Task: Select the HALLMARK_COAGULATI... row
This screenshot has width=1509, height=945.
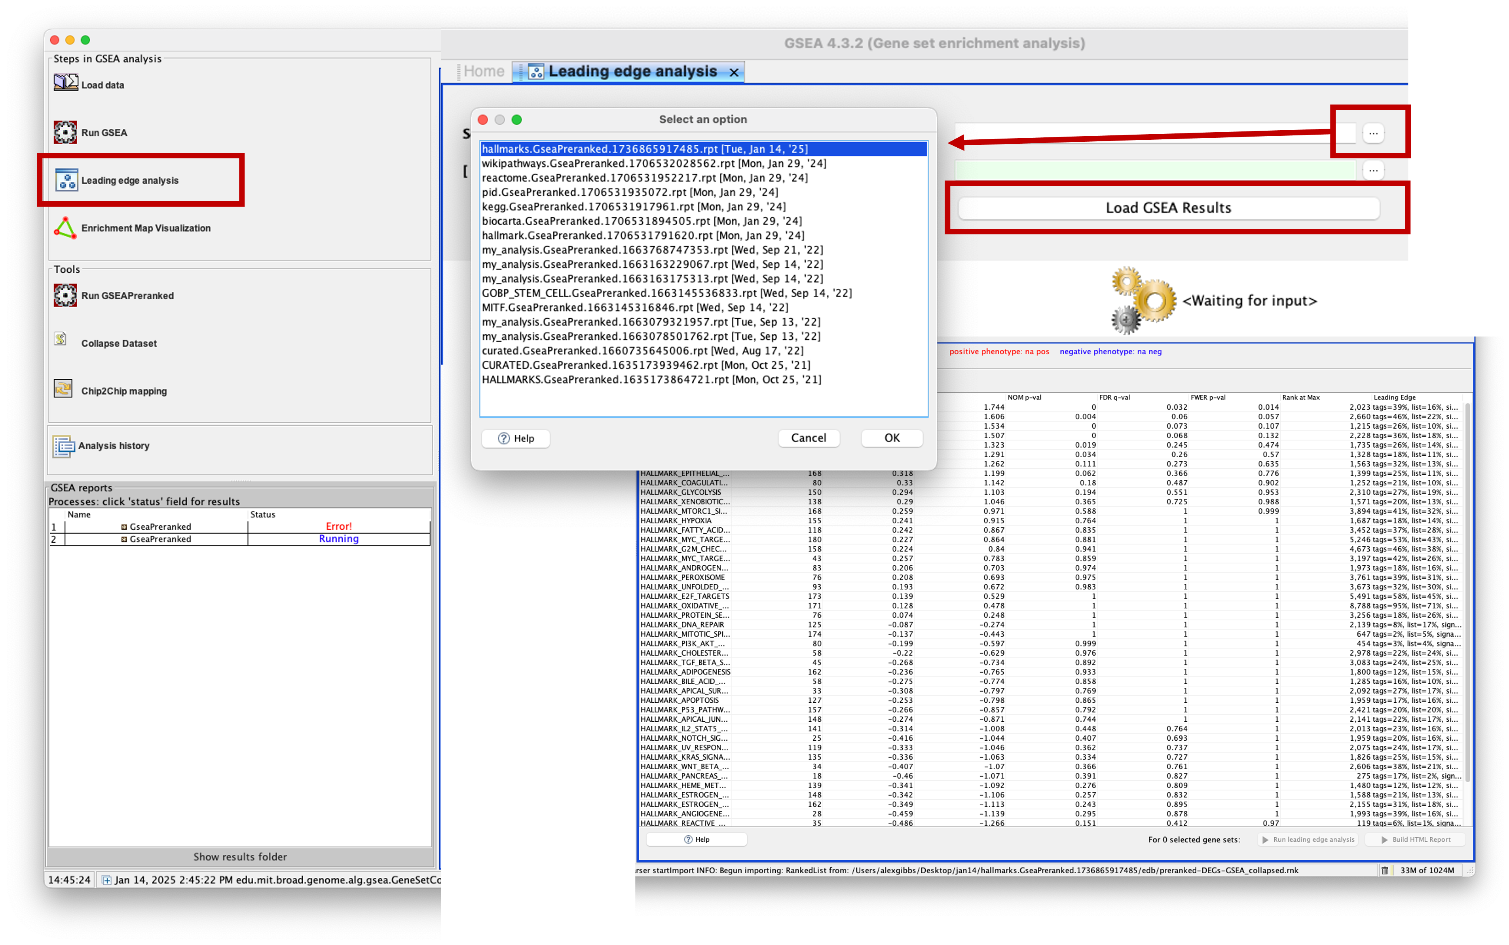Action: pos(1051,483)
